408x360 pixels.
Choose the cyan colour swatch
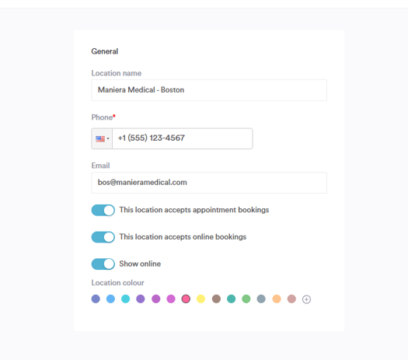[x=126, y=299]
